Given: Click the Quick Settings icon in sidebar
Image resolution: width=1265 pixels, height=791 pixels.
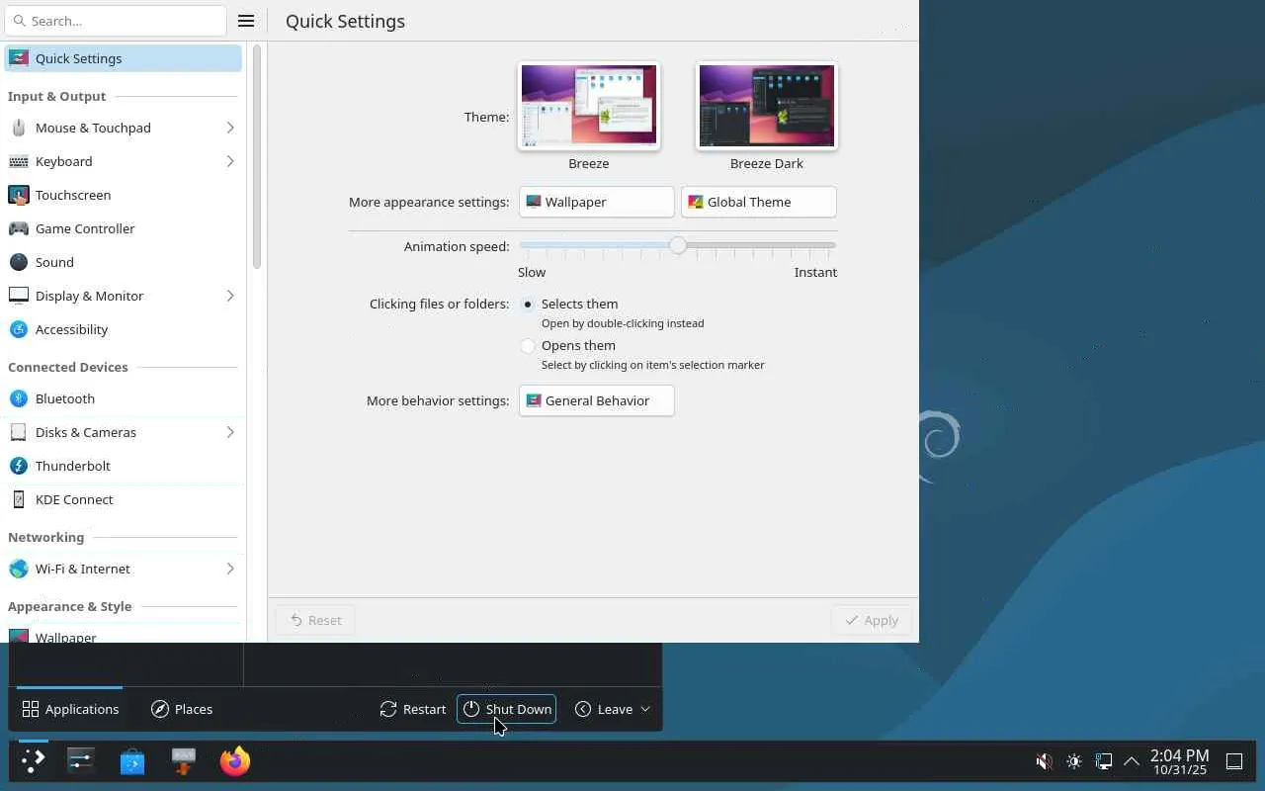Looking at the screenshot, I should click(19, 58).
